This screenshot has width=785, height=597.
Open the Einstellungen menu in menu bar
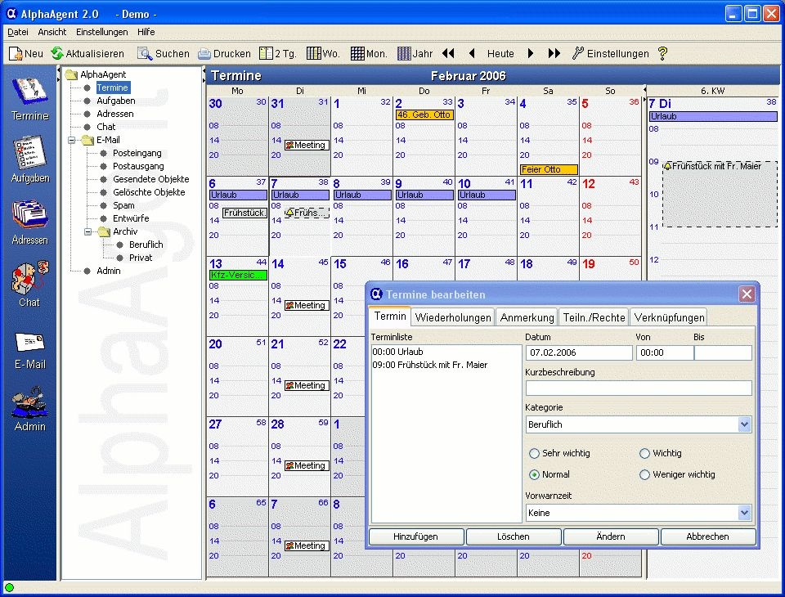click(x=102, y=32)
